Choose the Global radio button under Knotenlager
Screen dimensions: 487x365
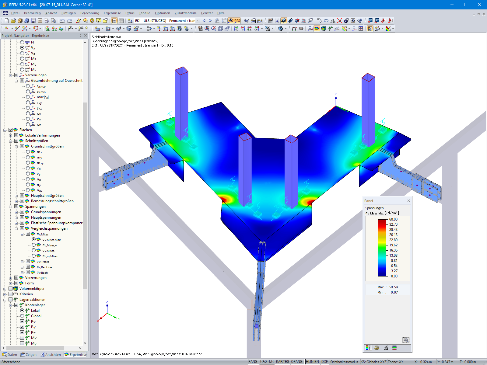pyautogui.click(x=22, y=316)
